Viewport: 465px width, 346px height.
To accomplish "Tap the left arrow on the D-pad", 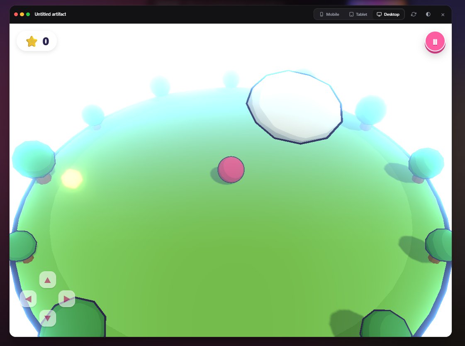I will [x=28, y=299].
